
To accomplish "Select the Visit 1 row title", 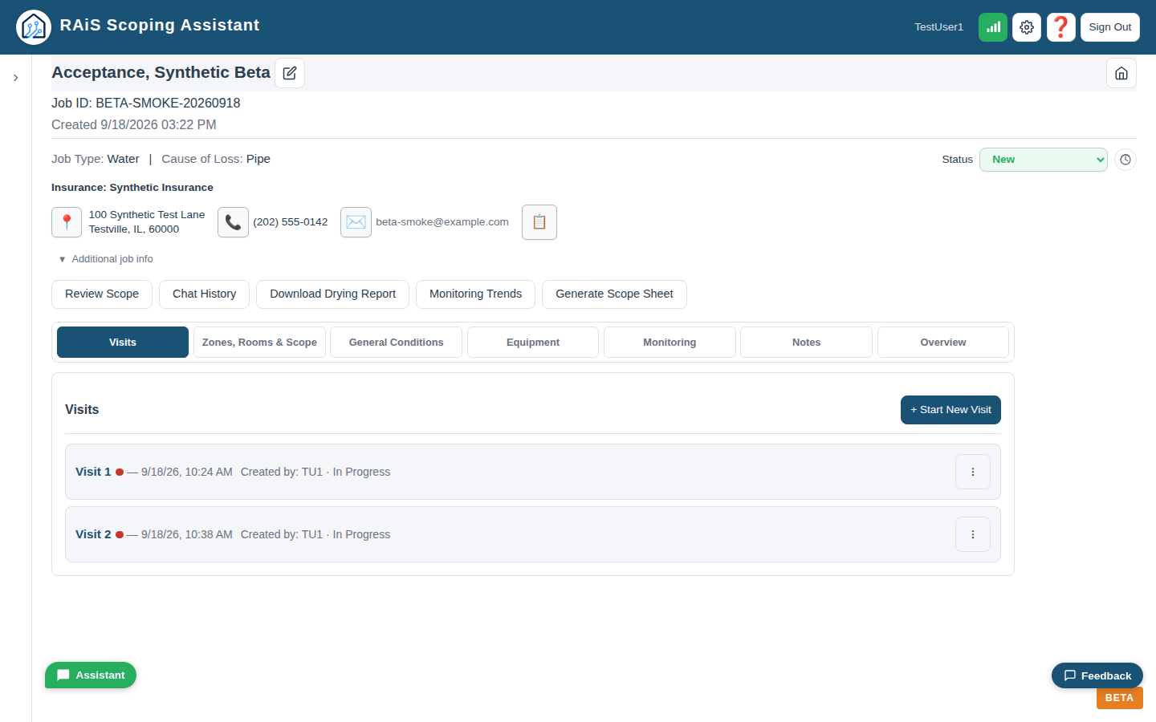I will 93,472.
